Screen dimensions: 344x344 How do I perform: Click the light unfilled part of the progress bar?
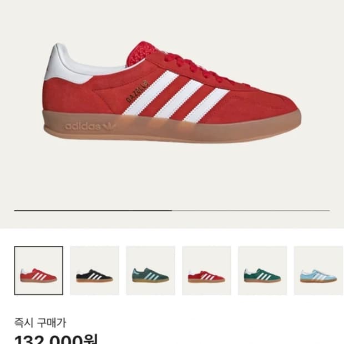251,210
